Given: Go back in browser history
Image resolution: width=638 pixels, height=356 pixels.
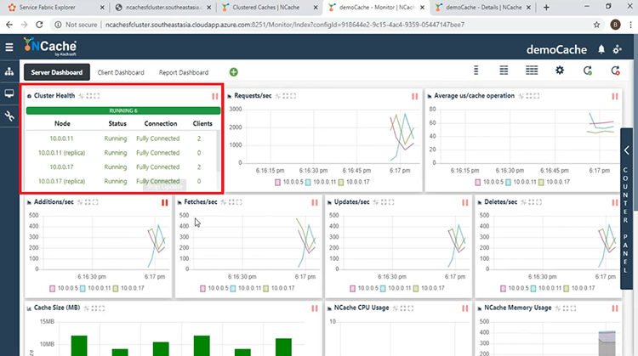Looking at the screenshot, I should point(9,25).
